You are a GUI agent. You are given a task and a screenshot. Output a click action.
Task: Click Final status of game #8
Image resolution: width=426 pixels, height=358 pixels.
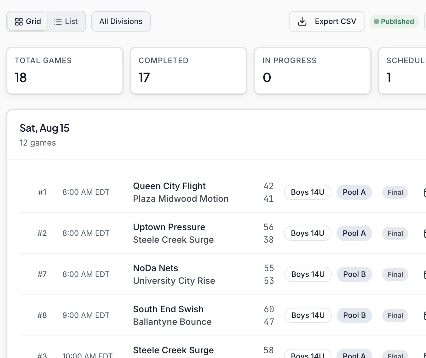395,315
